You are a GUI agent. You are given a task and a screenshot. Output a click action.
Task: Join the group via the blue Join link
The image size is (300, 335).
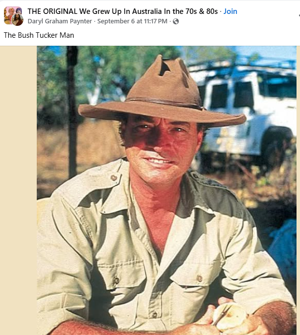[x=230, y=11]
